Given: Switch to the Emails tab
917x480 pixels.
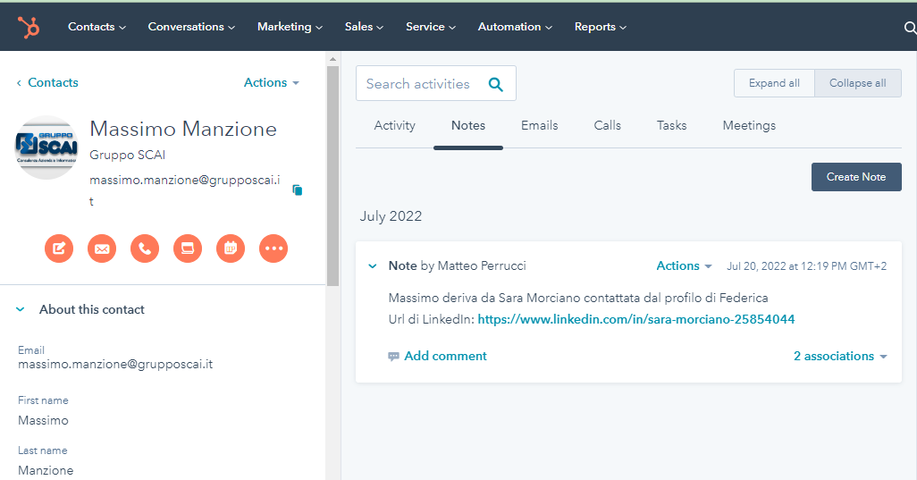Looking at the screenshot, I should [x=540, y=125].
